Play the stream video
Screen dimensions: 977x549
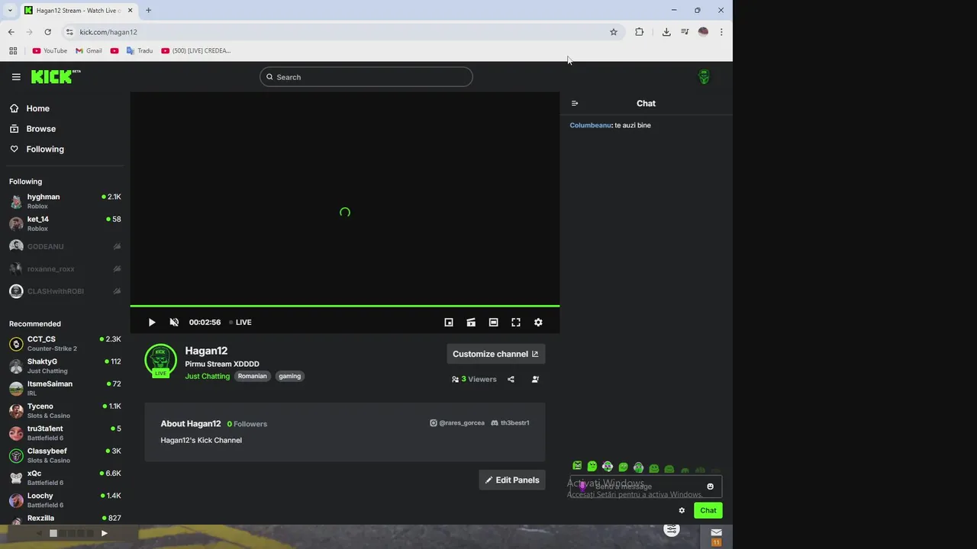coord(152,323)
